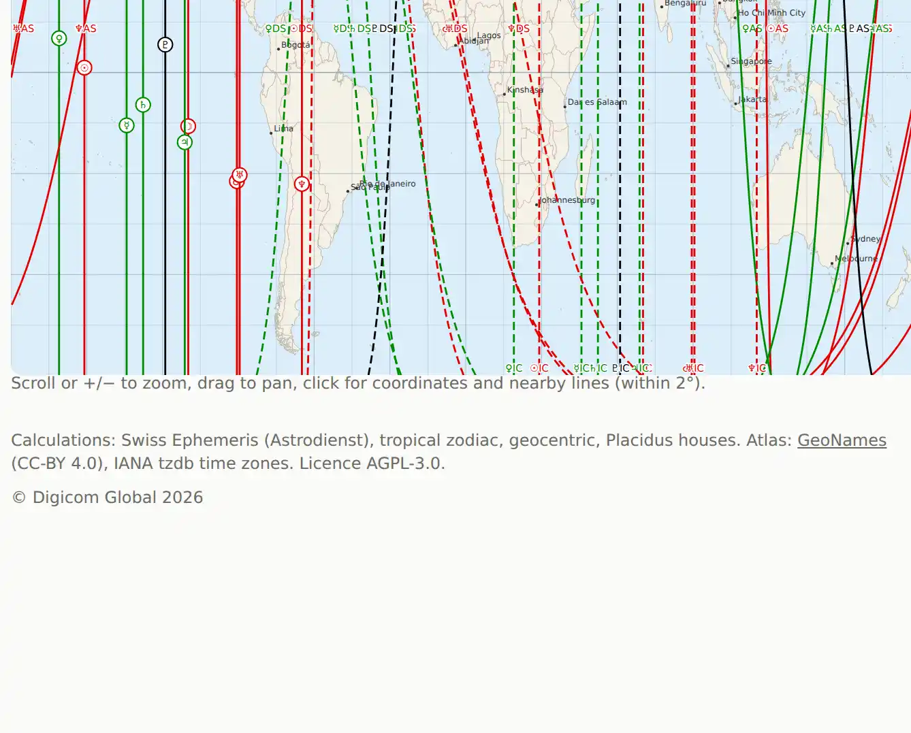Click the Bogotá city label
The image size is (911, 733).
pyautogui.click(x=295, y=45)
